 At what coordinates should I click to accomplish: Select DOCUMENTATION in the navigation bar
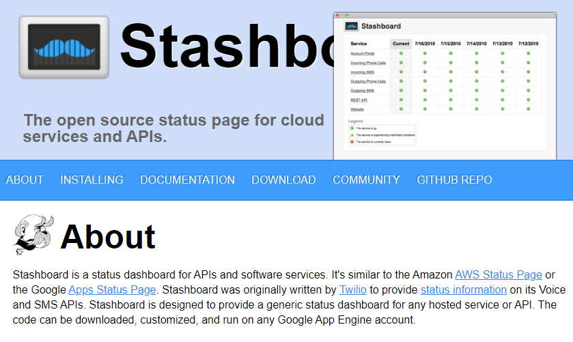pyautogui.click(x=187, y=180)
